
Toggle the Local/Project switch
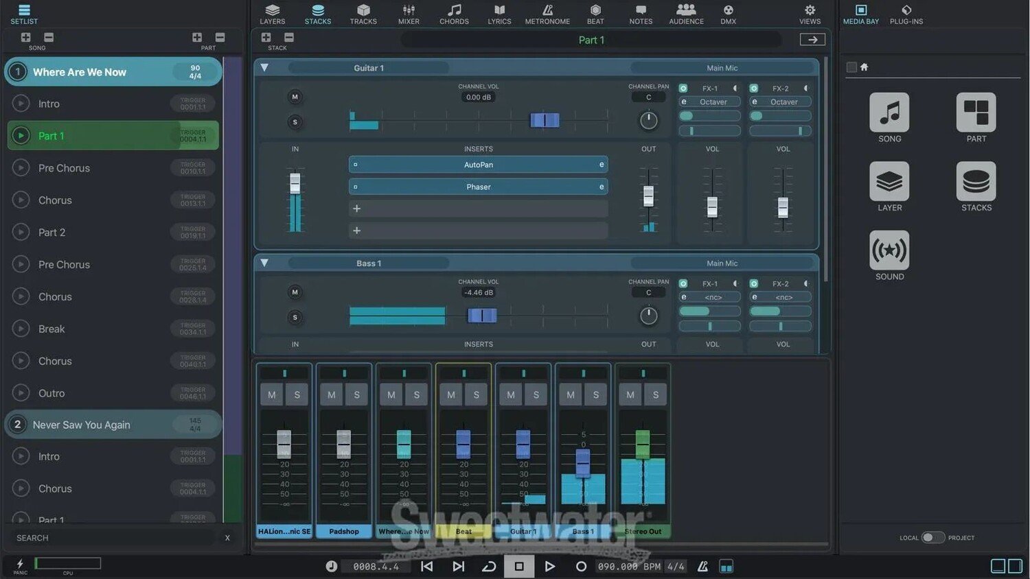(932, 537)
